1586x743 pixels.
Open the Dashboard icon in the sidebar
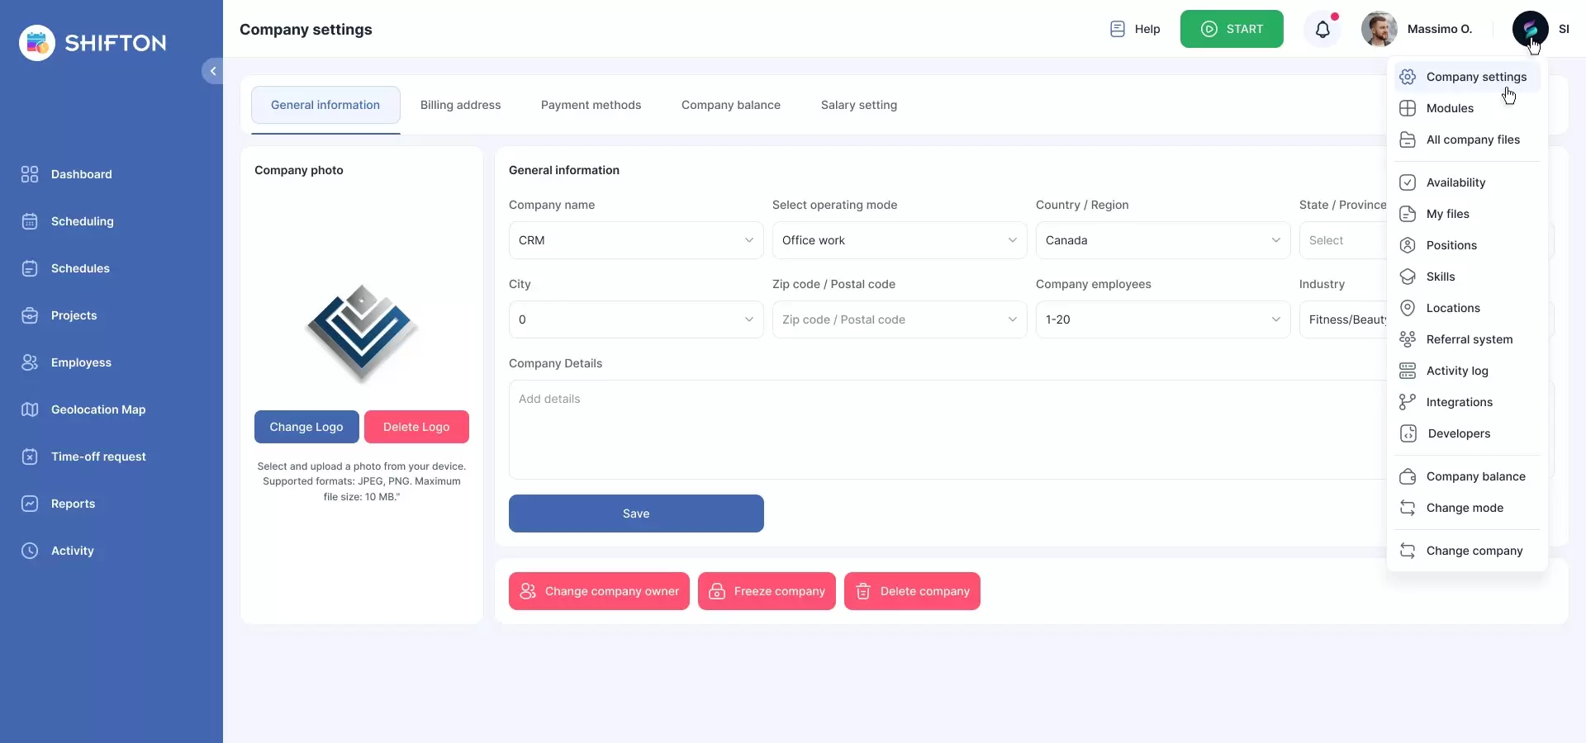coord(30,174)
